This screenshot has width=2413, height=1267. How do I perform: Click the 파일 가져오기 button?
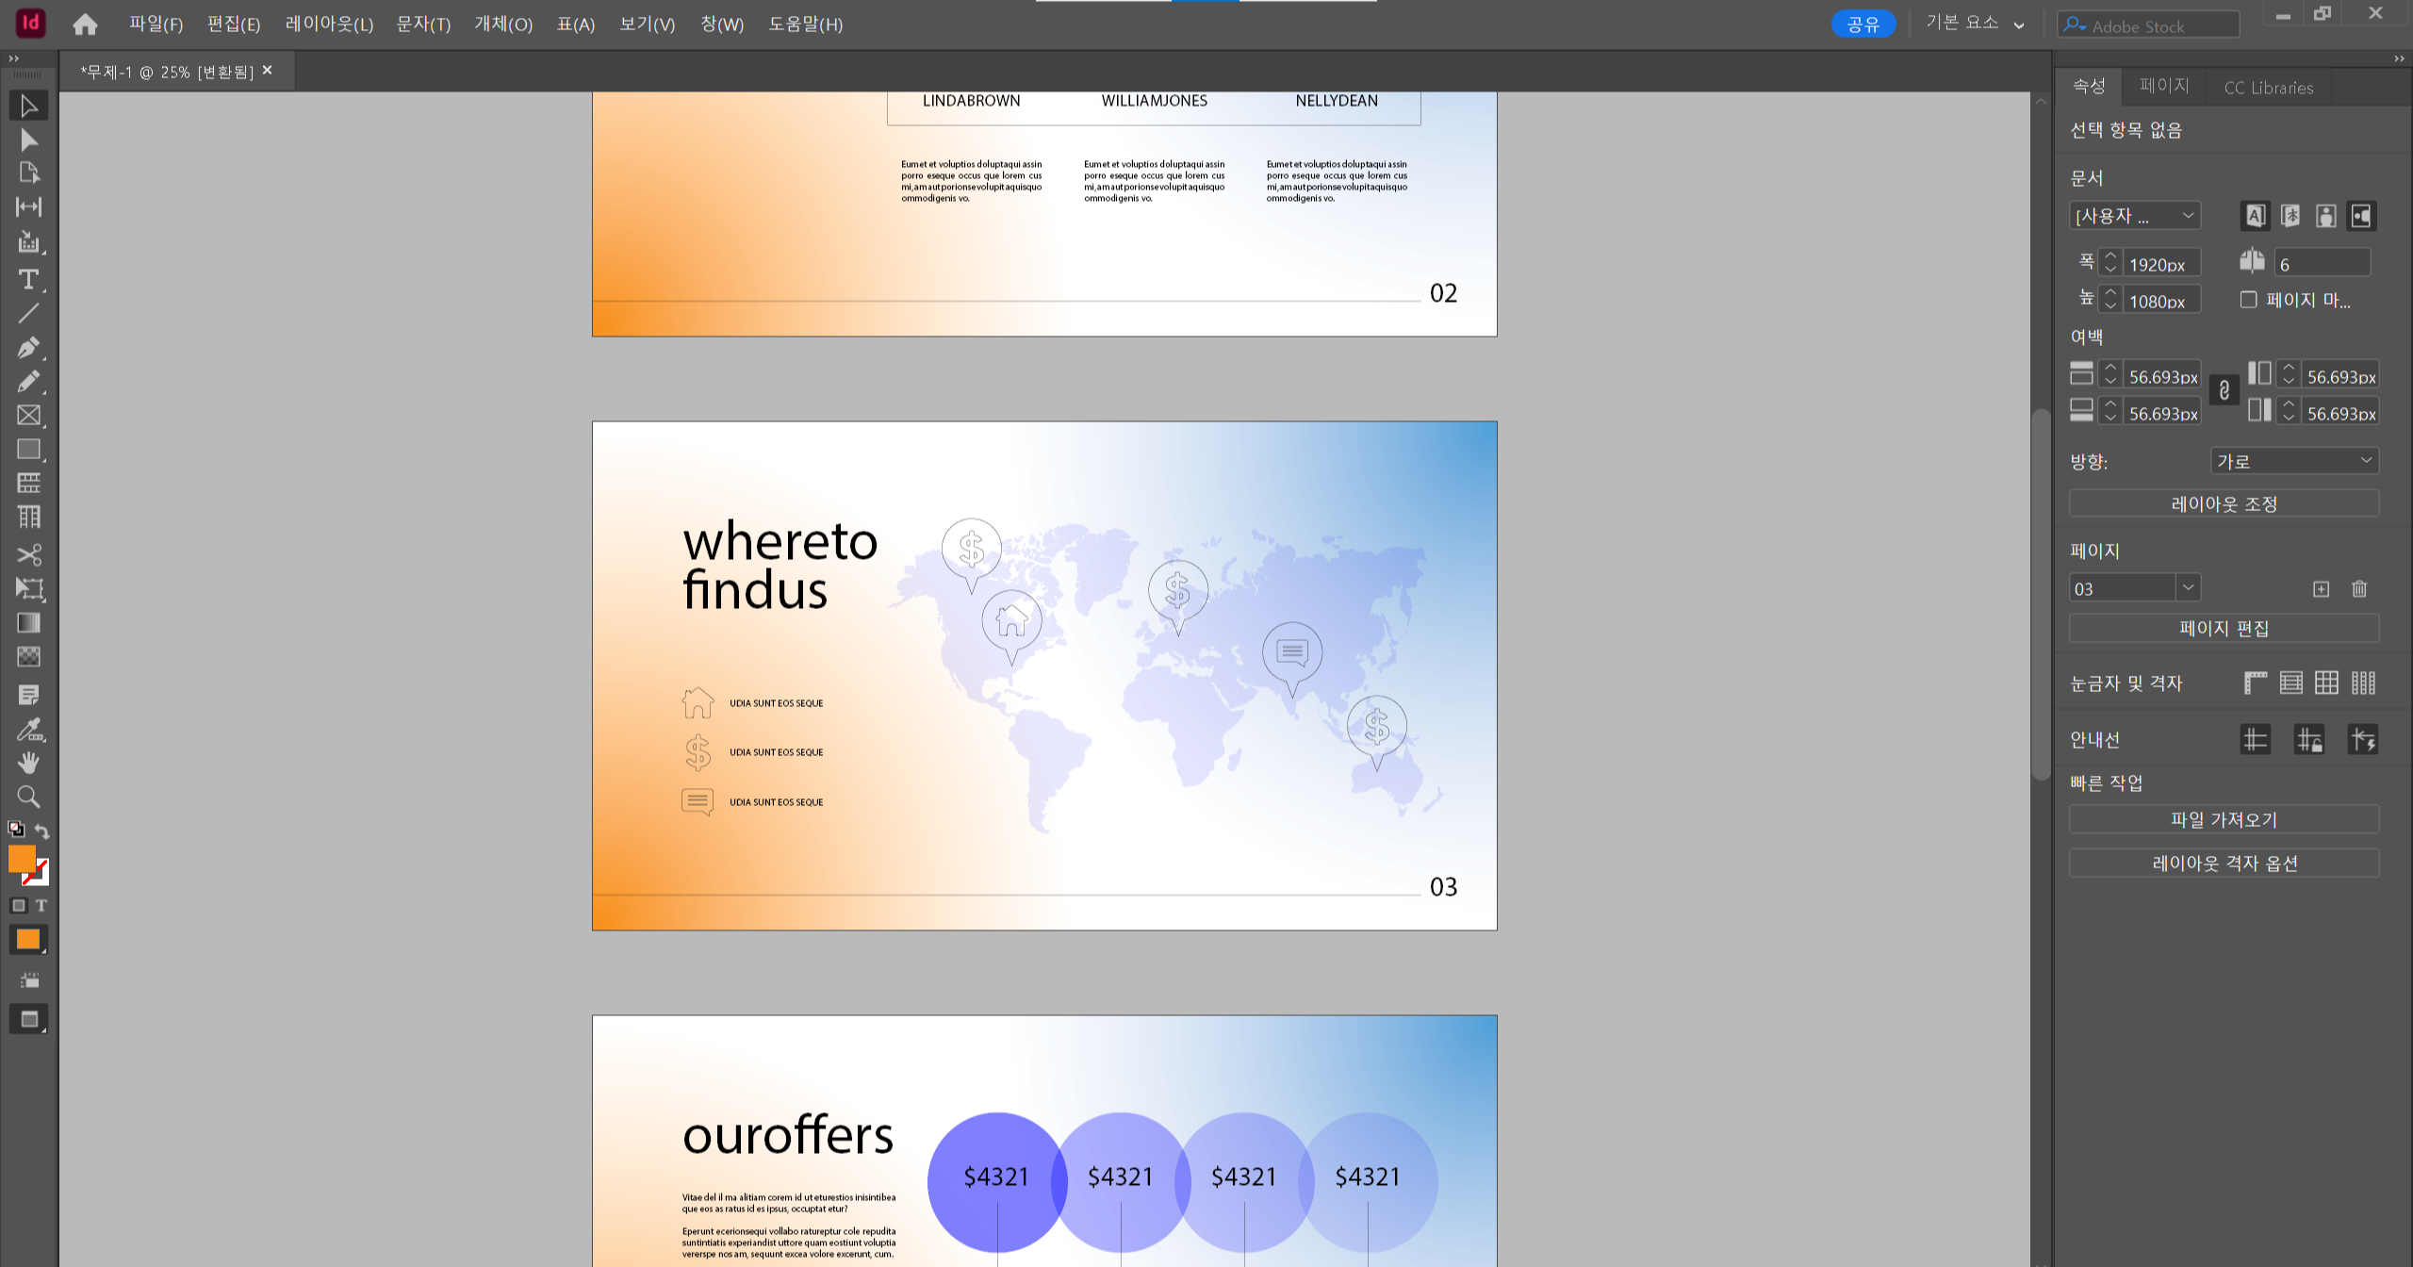[x=2224, y=819]
